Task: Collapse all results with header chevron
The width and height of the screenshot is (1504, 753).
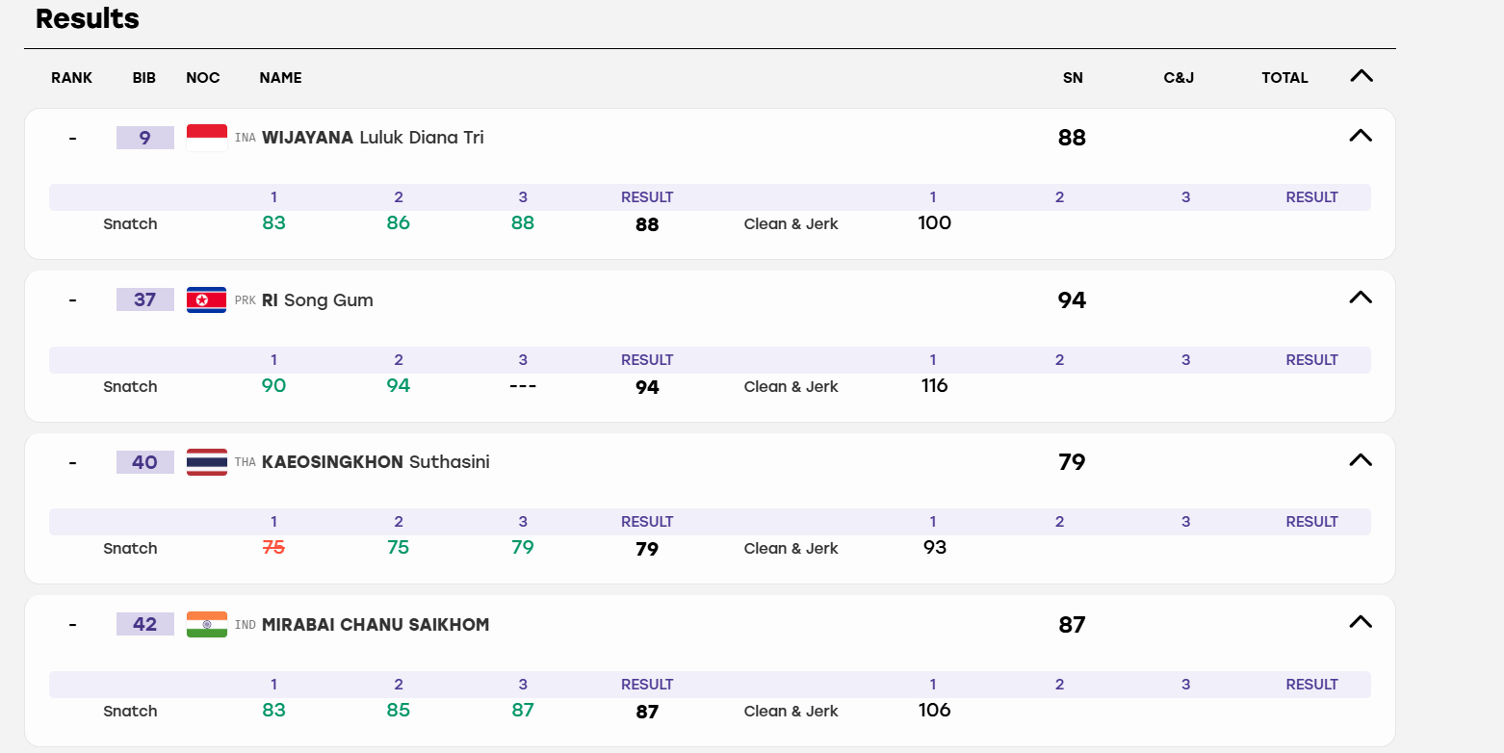Action: (x=1361, y=76)
